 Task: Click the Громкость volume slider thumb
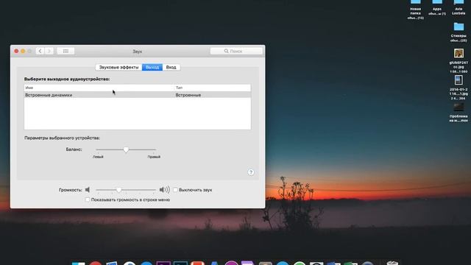[119, 190]
